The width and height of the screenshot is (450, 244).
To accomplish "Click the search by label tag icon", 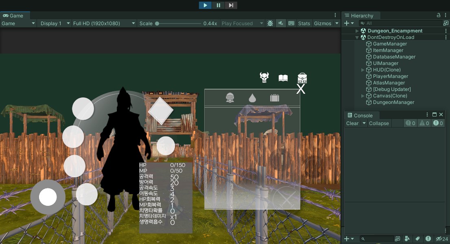I will point(417,239).
